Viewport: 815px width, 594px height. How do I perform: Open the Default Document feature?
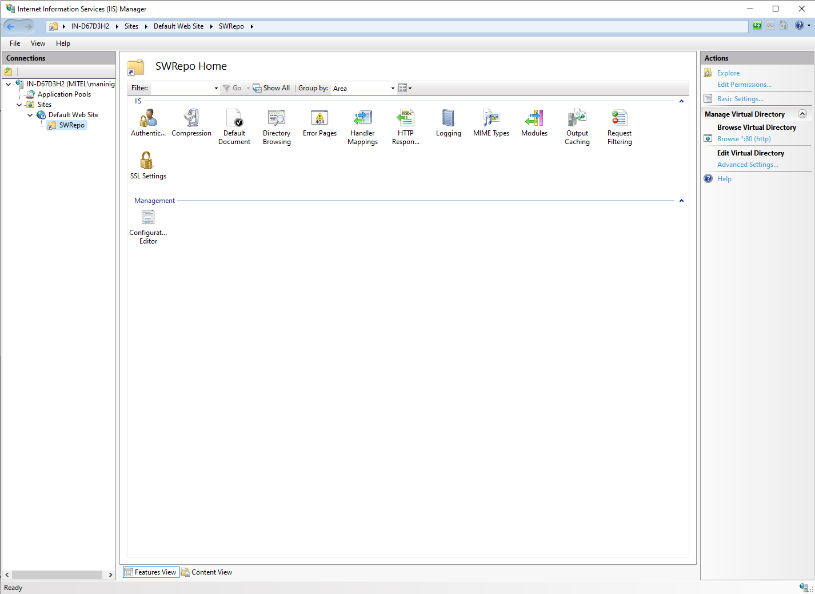(x=234, y=127)
